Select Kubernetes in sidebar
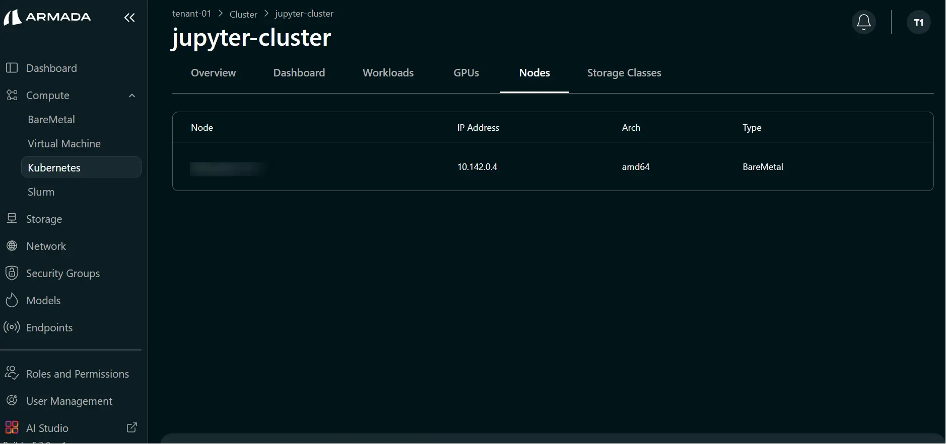The height and width of the screenshot is (444, 946). (x=81, y=167)
